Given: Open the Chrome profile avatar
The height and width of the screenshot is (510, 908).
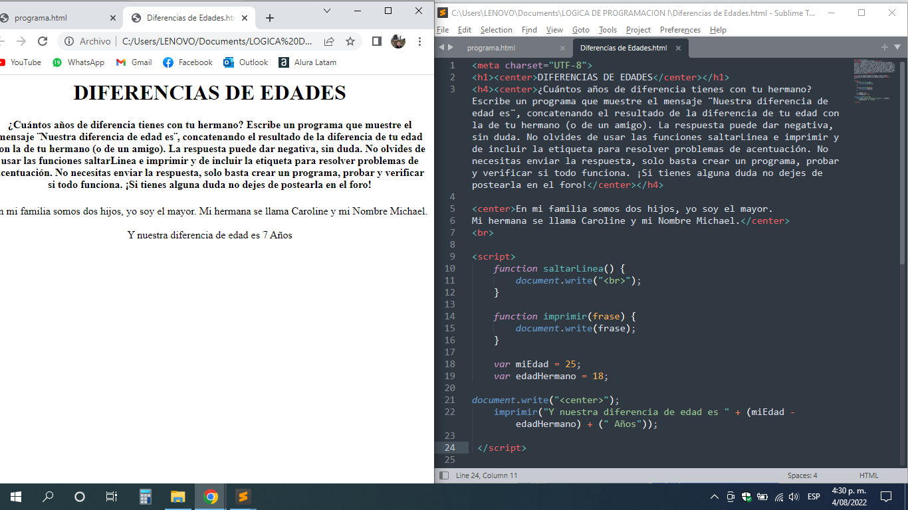Looking at the screenshot, I should coord(398,41).
